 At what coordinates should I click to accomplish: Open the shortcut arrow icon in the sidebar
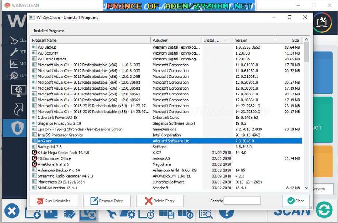point(18,109)
